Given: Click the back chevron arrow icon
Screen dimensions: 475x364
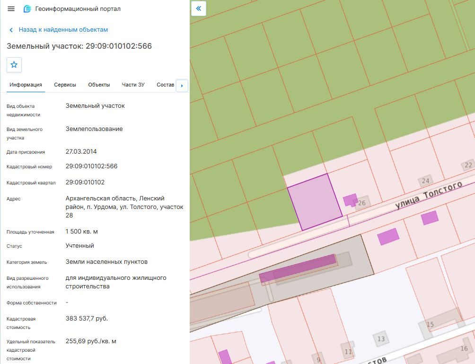Looking at the screenshot, I should coord(11,30).
